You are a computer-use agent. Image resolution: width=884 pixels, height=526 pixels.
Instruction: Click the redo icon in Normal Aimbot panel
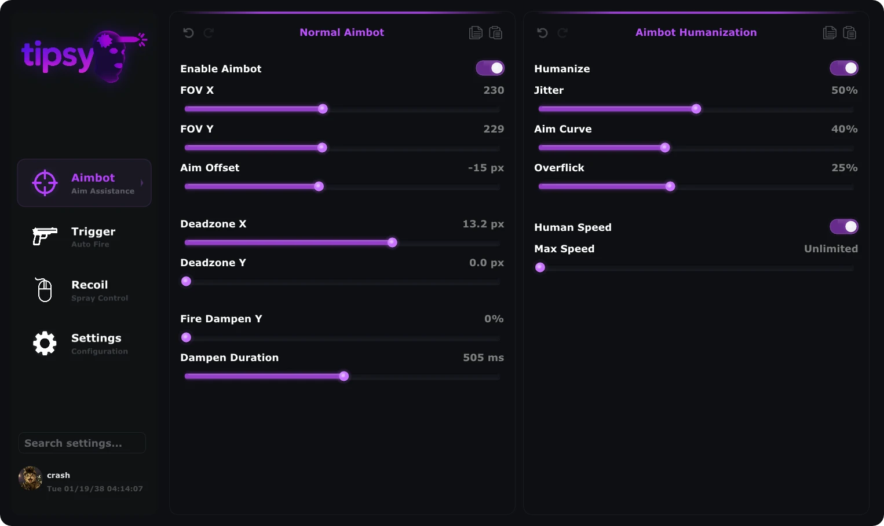tap(209, 33)
